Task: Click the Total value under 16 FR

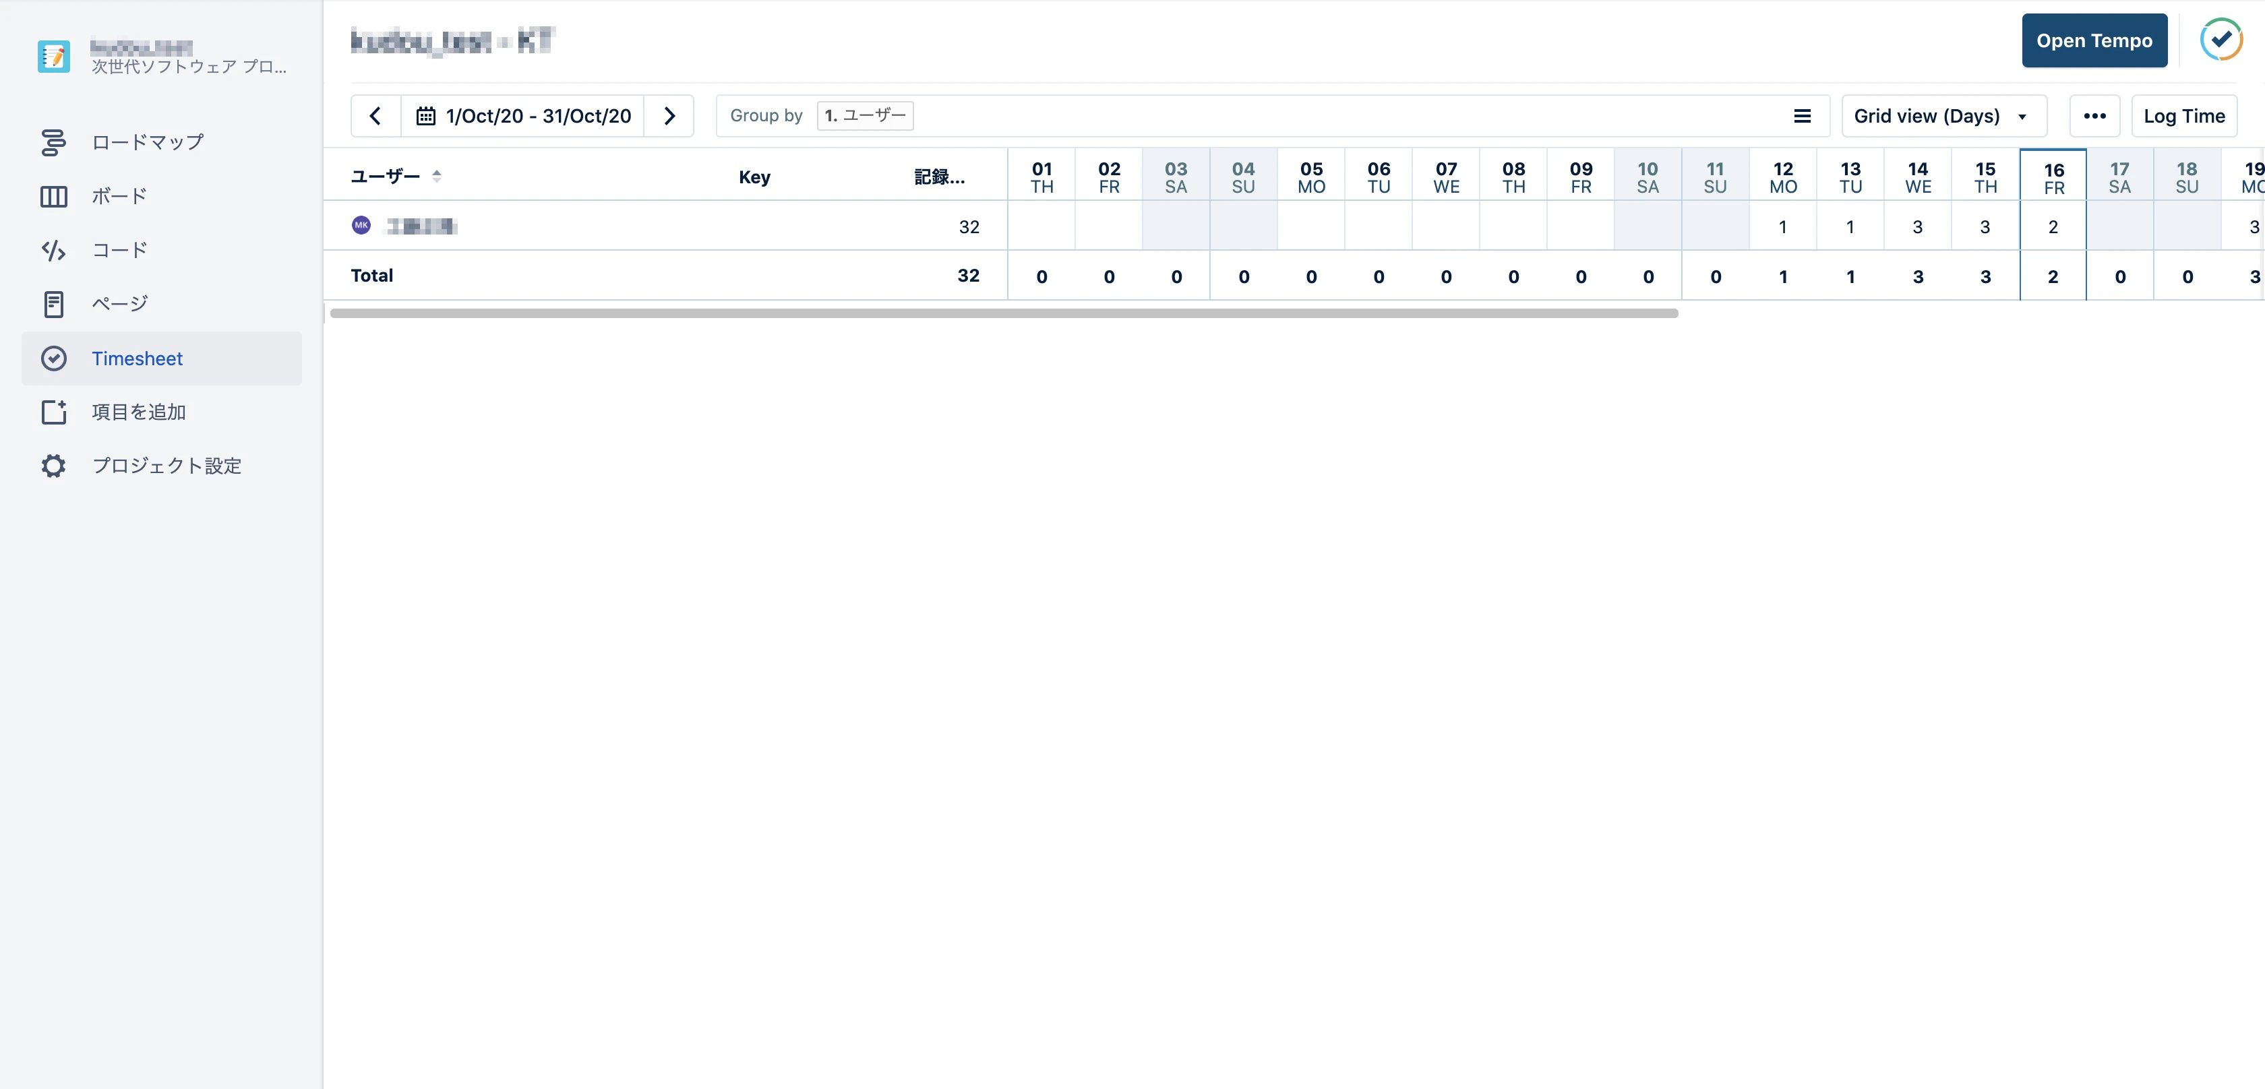Action: (2053, 276)
